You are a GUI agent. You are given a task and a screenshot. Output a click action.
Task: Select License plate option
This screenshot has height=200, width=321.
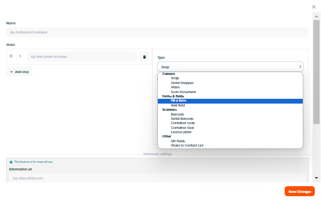point(181,132)
